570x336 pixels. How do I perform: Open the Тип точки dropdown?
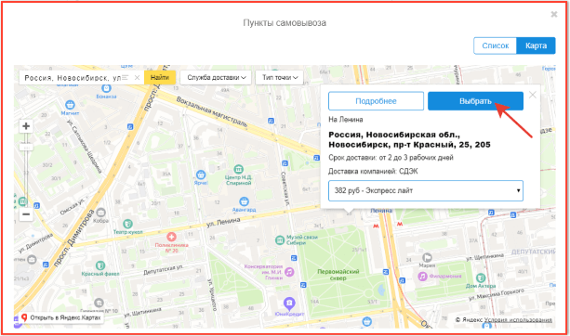click(x=280, y=78)
